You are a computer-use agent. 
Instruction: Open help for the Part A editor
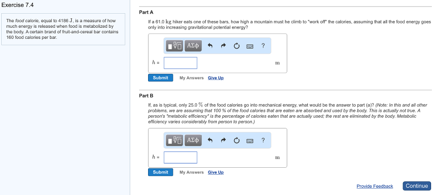[263, 46]
